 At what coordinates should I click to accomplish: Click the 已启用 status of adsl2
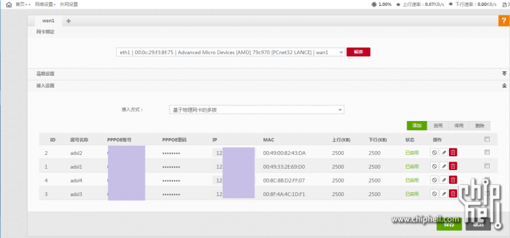click(412, 153)
